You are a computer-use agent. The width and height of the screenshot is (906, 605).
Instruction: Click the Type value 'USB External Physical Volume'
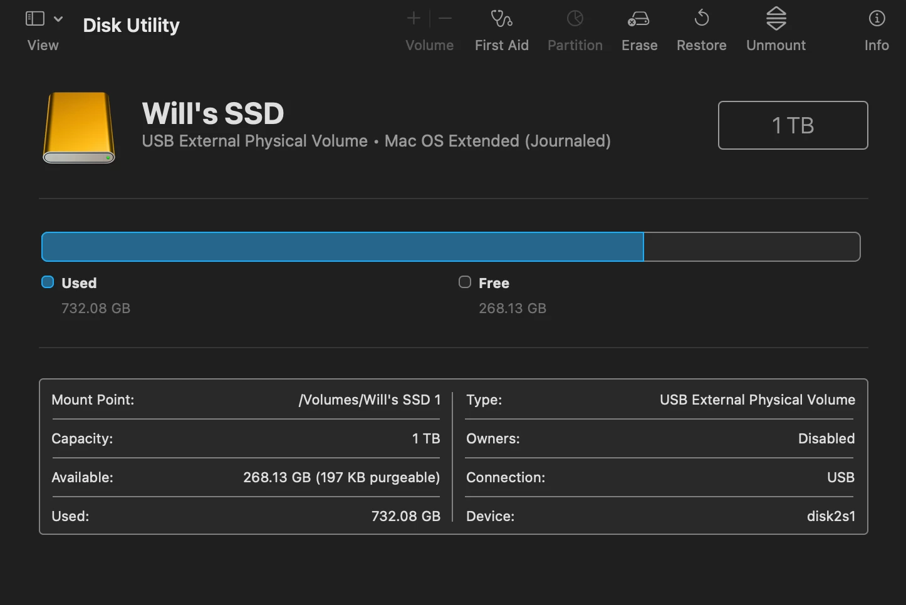click(x=758, y=400)
